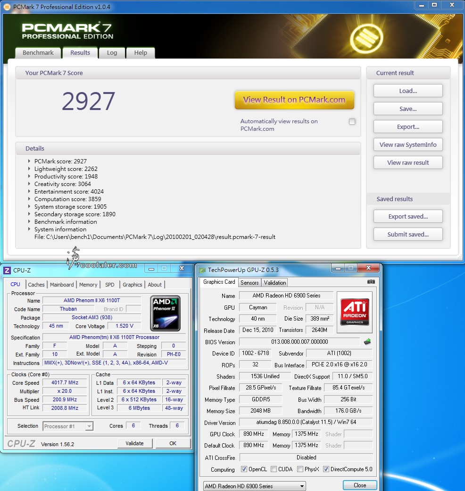Toggle the OpenCL checkbox in GPU-Z

244,469
